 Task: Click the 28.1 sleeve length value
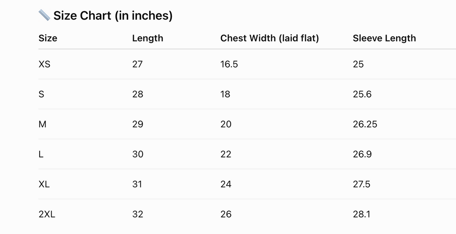click(x=362, y=214)
